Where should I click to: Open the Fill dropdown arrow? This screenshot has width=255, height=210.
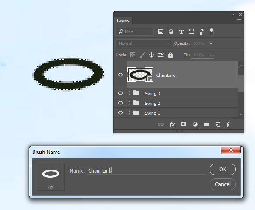tap(211, 55)
